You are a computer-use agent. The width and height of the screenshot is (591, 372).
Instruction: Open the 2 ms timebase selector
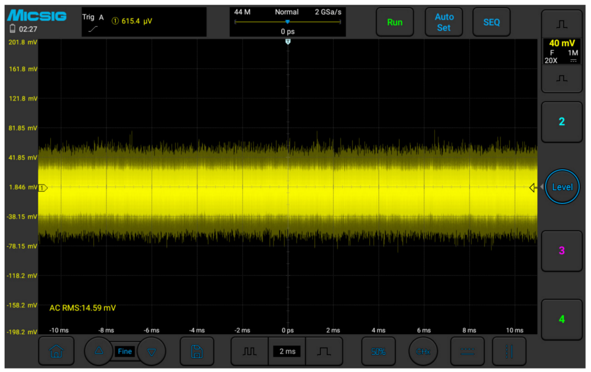tap(287, 351)
